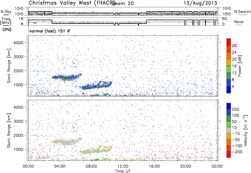The width and height of the screenshot is (251, 173).
Task: Click the '4000' tick in power panel
Action: click(18, 43)
